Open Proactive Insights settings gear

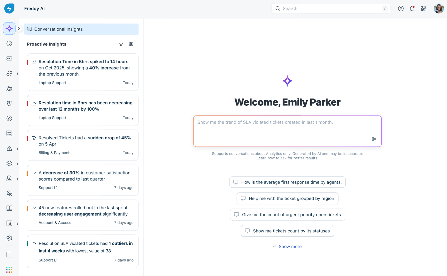(131, 44)
